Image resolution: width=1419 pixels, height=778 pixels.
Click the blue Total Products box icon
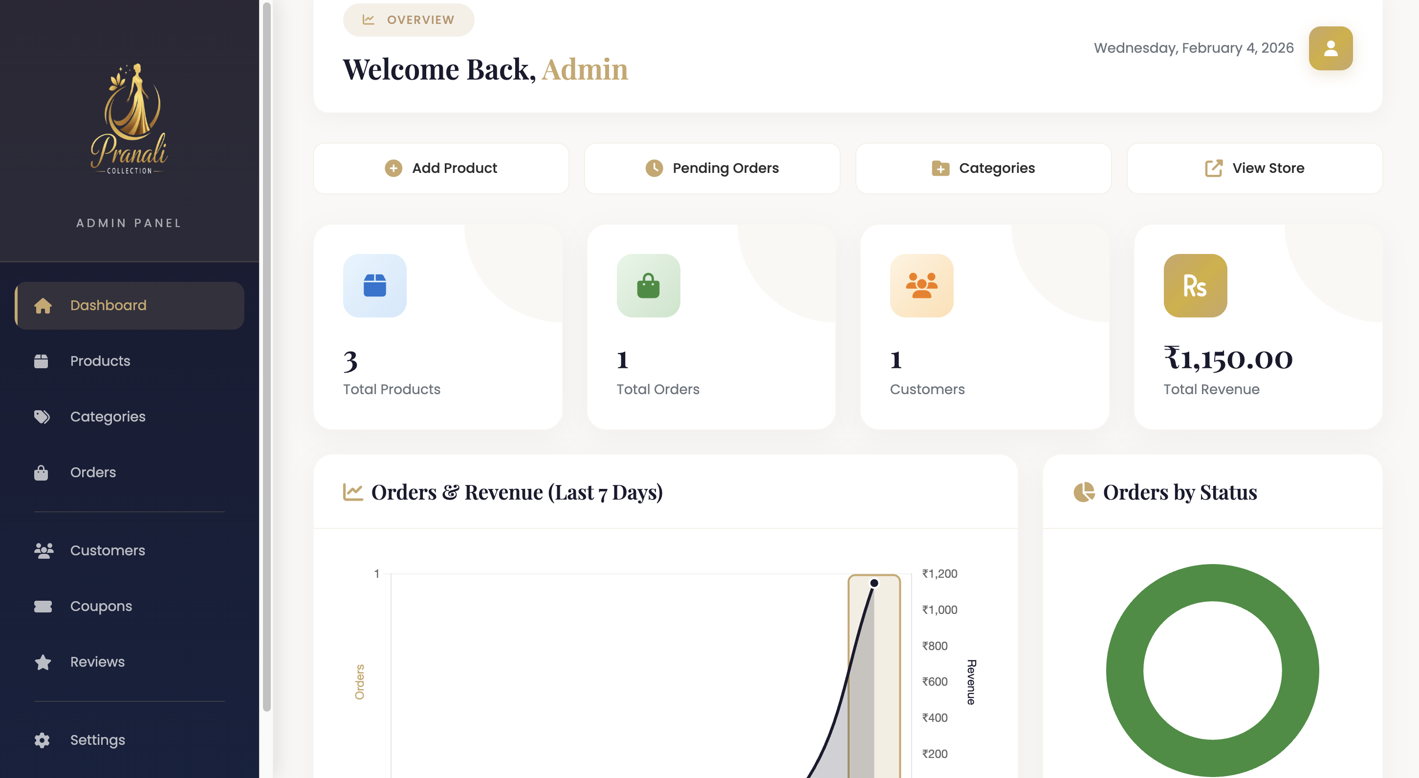[374, 286]
